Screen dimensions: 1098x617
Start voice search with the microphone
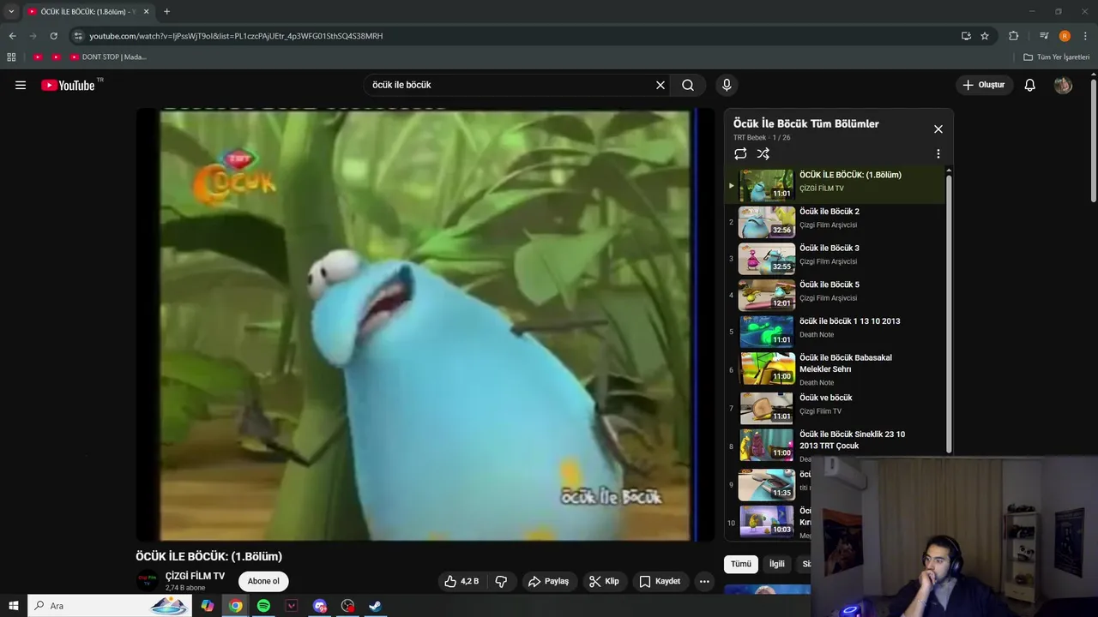pos(727,85)
